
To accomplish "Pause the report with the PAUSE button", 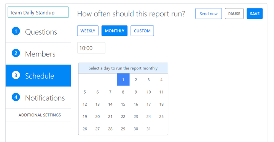I will [234, 14].
